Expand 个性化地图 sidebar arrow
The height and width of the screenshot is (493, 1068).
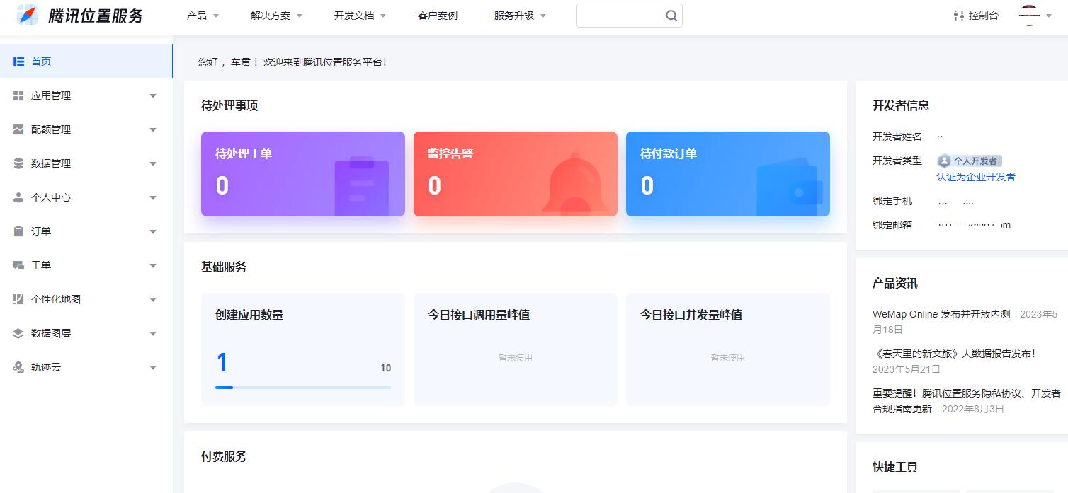coord(153,299)
